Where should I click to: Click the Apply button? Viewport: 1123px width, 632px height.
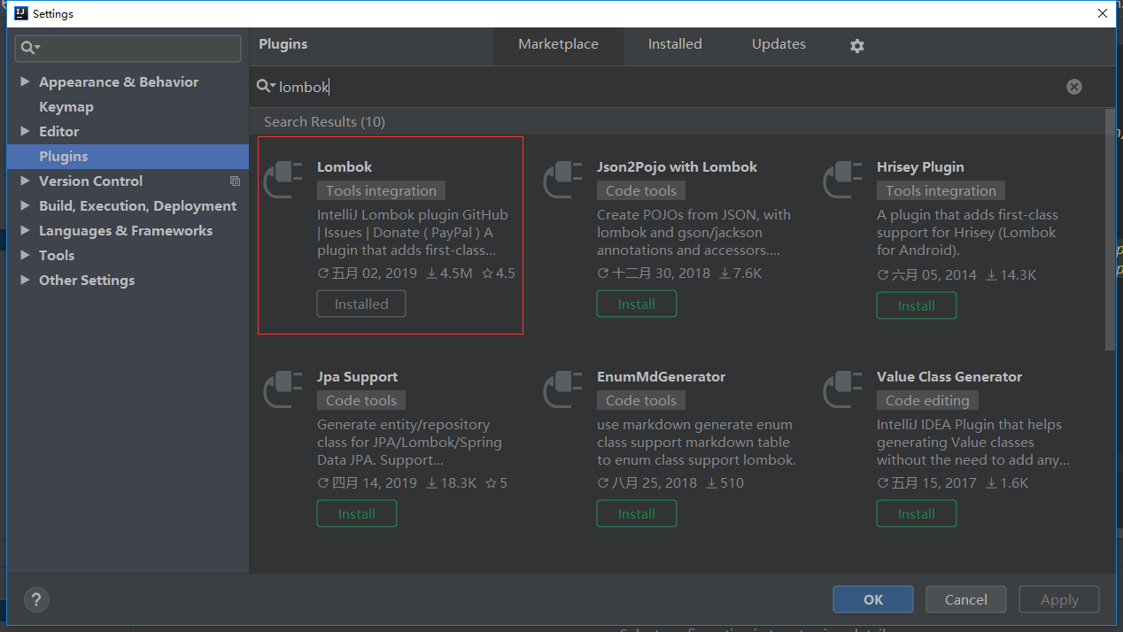coord(1059,599)
